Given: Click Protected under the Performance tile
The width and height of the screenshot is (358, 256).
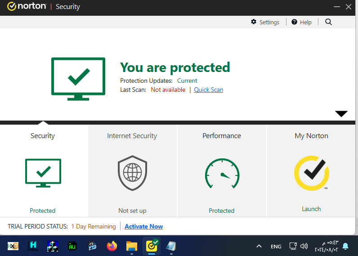Looking at the screenshot, I should coord(222,211).
